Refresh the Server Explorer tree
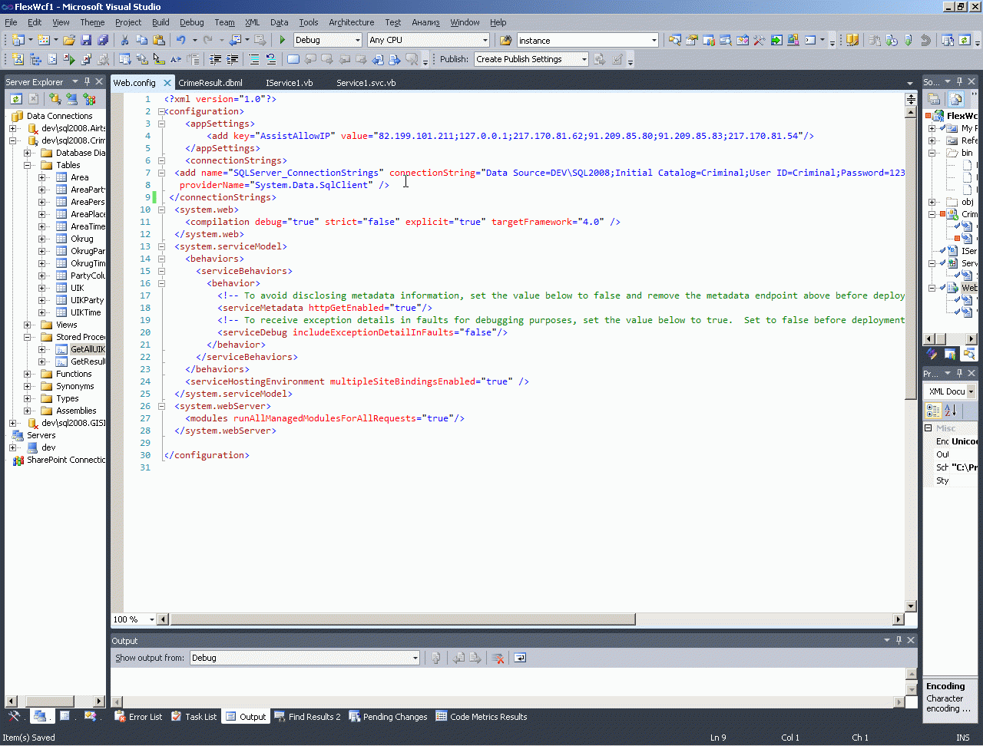This screenshot has width=983, height=746. 15,99
